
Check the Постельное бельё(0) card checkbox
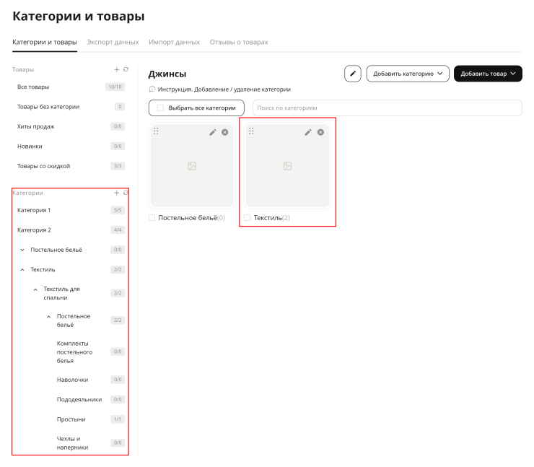[152, 218]
